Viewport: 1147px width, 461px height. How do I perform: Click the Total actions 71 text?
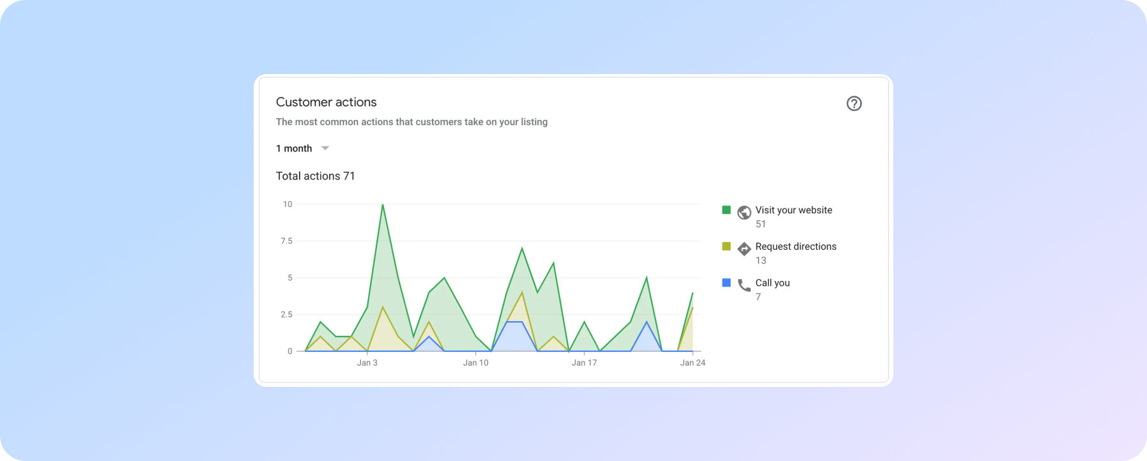315,176
